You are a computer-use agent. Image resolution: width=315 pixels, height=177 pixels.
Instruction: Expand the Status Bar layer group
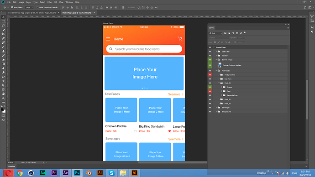(x=216, y=52)
